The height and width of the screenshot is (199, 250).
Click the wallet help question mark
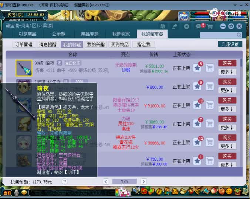click(65, 181)
